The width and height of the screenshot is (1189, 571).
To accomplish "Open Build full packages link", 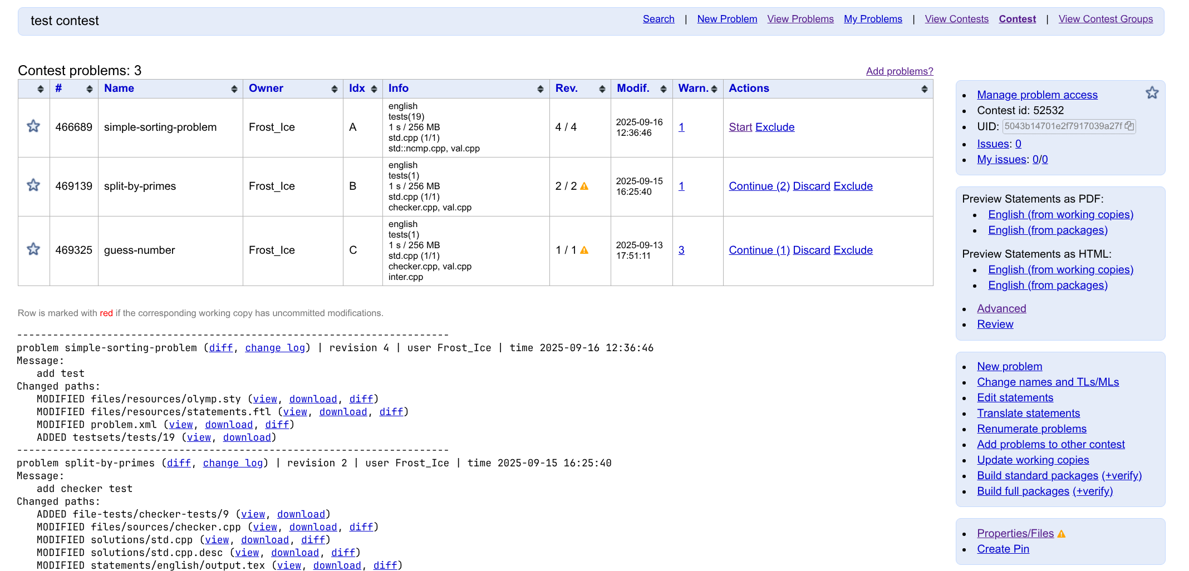I will [1023, 491].
